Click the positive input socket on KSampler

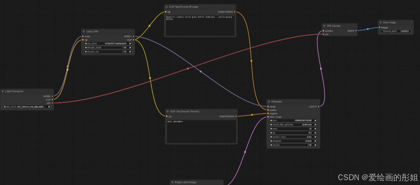268,110
